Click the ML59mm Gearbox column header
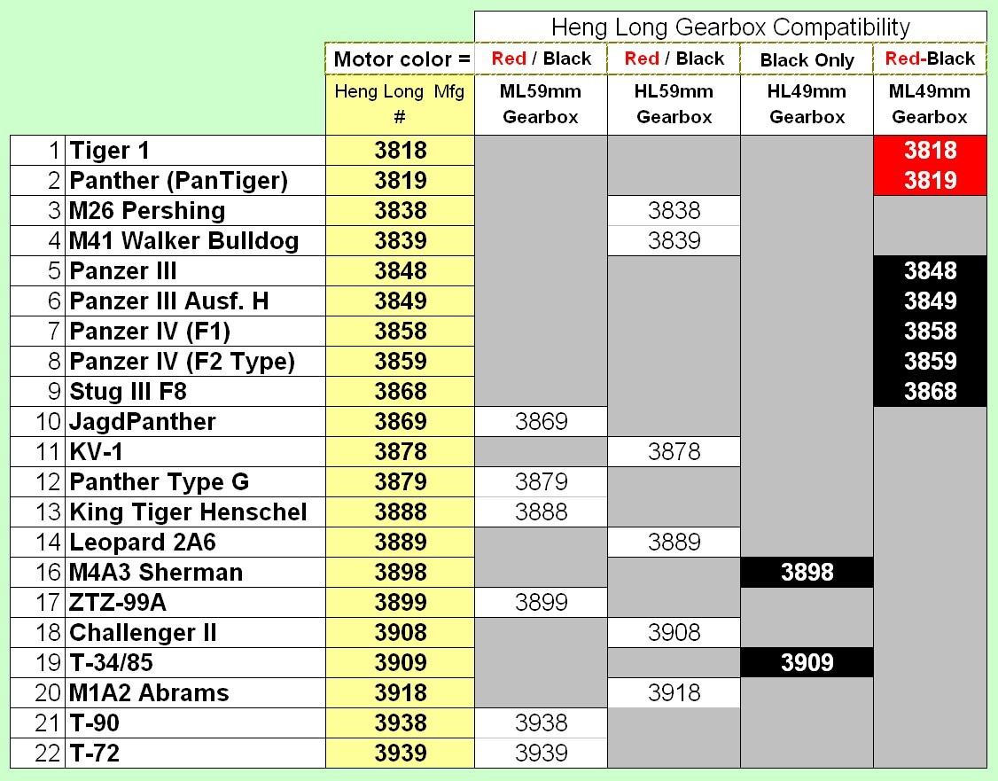Image resolution: width=998 pixels, height=781 pixels. point(541,105)
